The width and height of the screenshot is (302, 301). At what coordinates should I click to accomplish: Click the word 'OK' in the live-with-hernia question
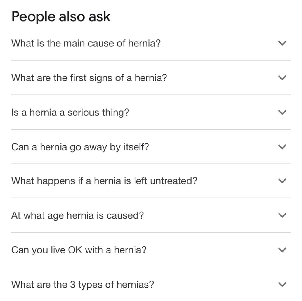75,250
